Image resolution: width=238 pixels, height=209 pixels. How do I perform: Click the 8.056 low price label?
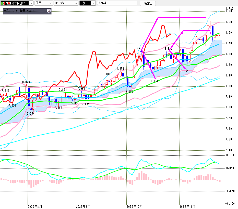tap(155, 81)
